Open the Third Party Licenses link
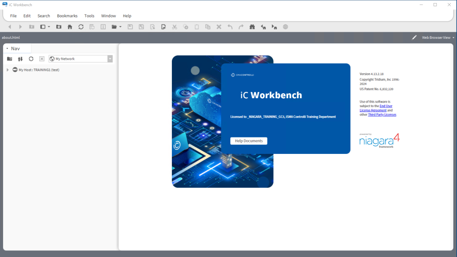457x257 pixels. (x=382, y=115)
